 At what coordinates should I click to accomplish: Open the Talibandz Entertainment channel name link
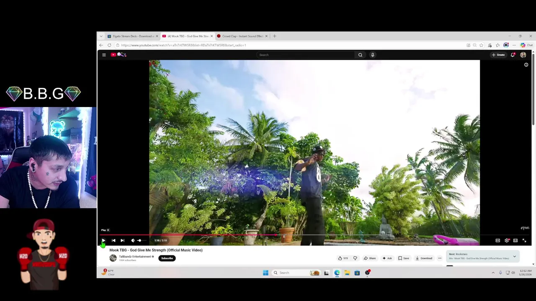(x=135, y=257)
